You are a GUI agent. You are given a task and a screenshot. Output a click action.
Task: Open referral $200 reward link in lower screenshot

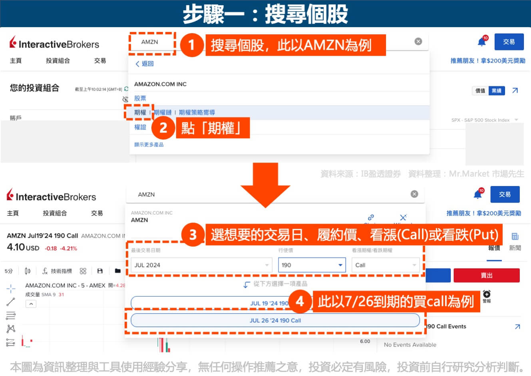click(x=484, y=213)
